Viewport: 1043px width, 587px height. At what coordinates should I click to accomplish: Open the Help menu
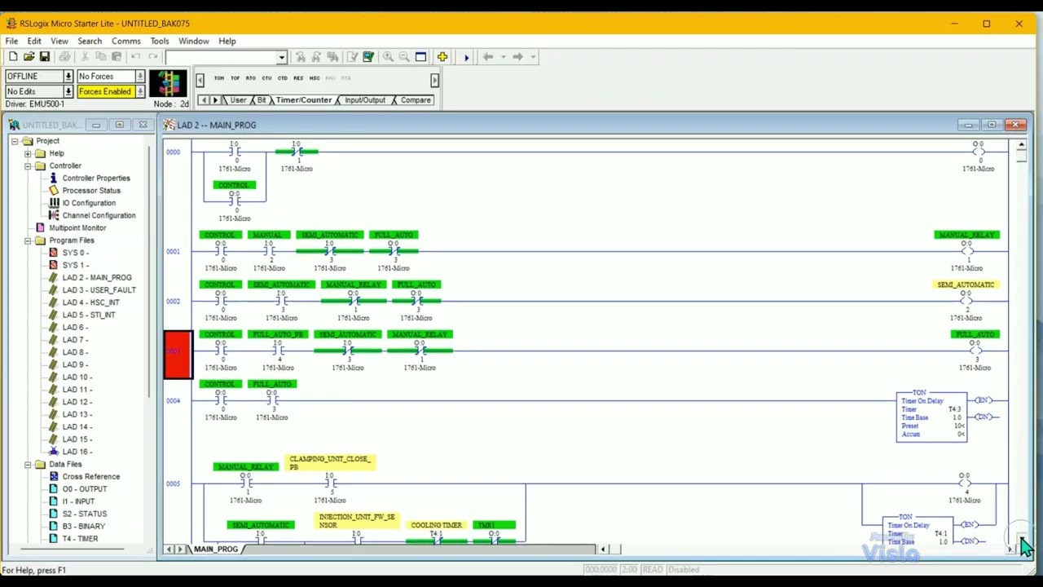click(227, 41)
